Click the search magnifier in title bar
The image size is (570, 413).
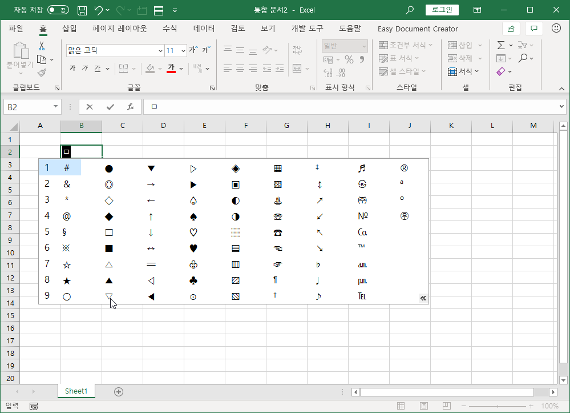click(410, 10)
